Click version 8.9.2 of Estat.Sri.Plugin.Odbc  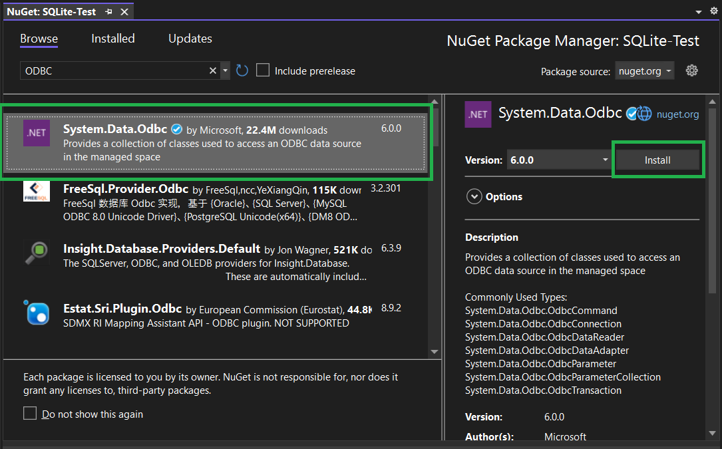pyautogui.click(x=391, y=307)
